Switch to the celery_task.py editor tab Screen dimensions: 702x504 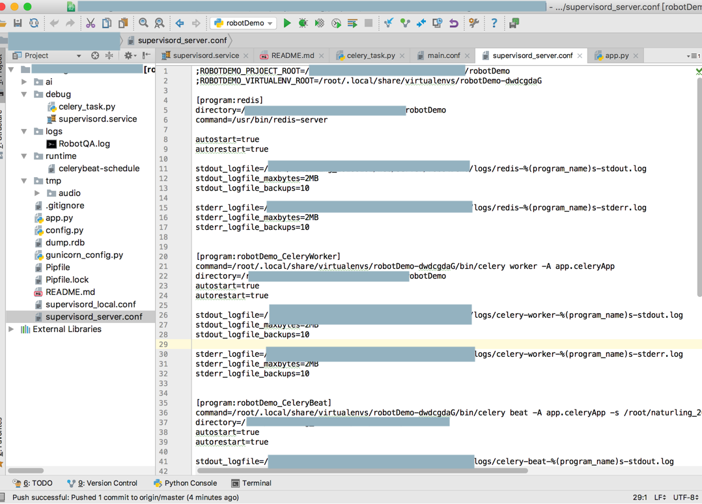tap(370, 56)
